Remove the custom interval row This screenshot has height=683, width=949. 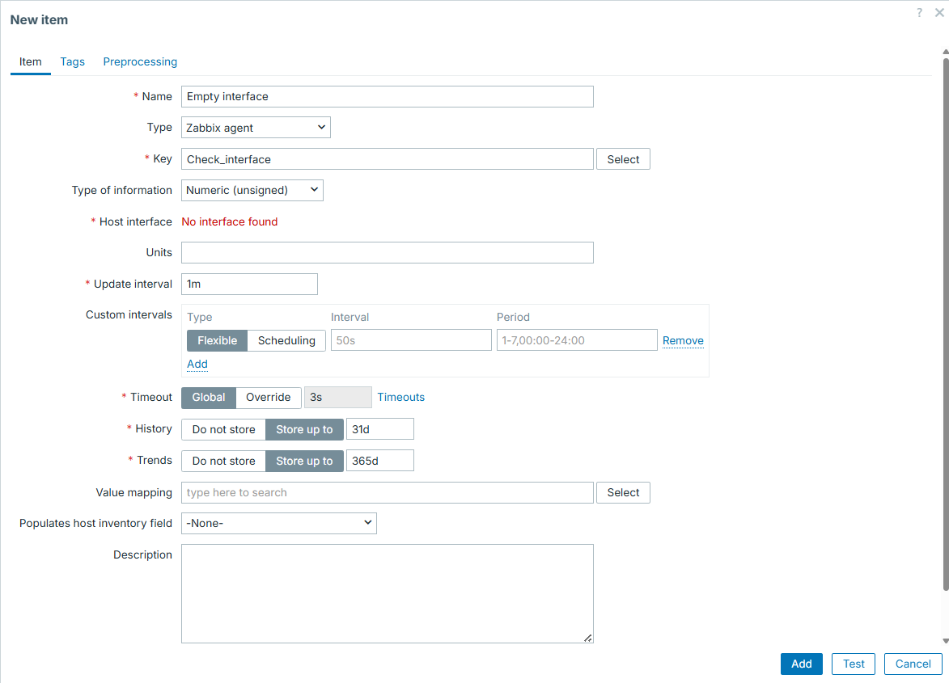(x=683, y=340)
